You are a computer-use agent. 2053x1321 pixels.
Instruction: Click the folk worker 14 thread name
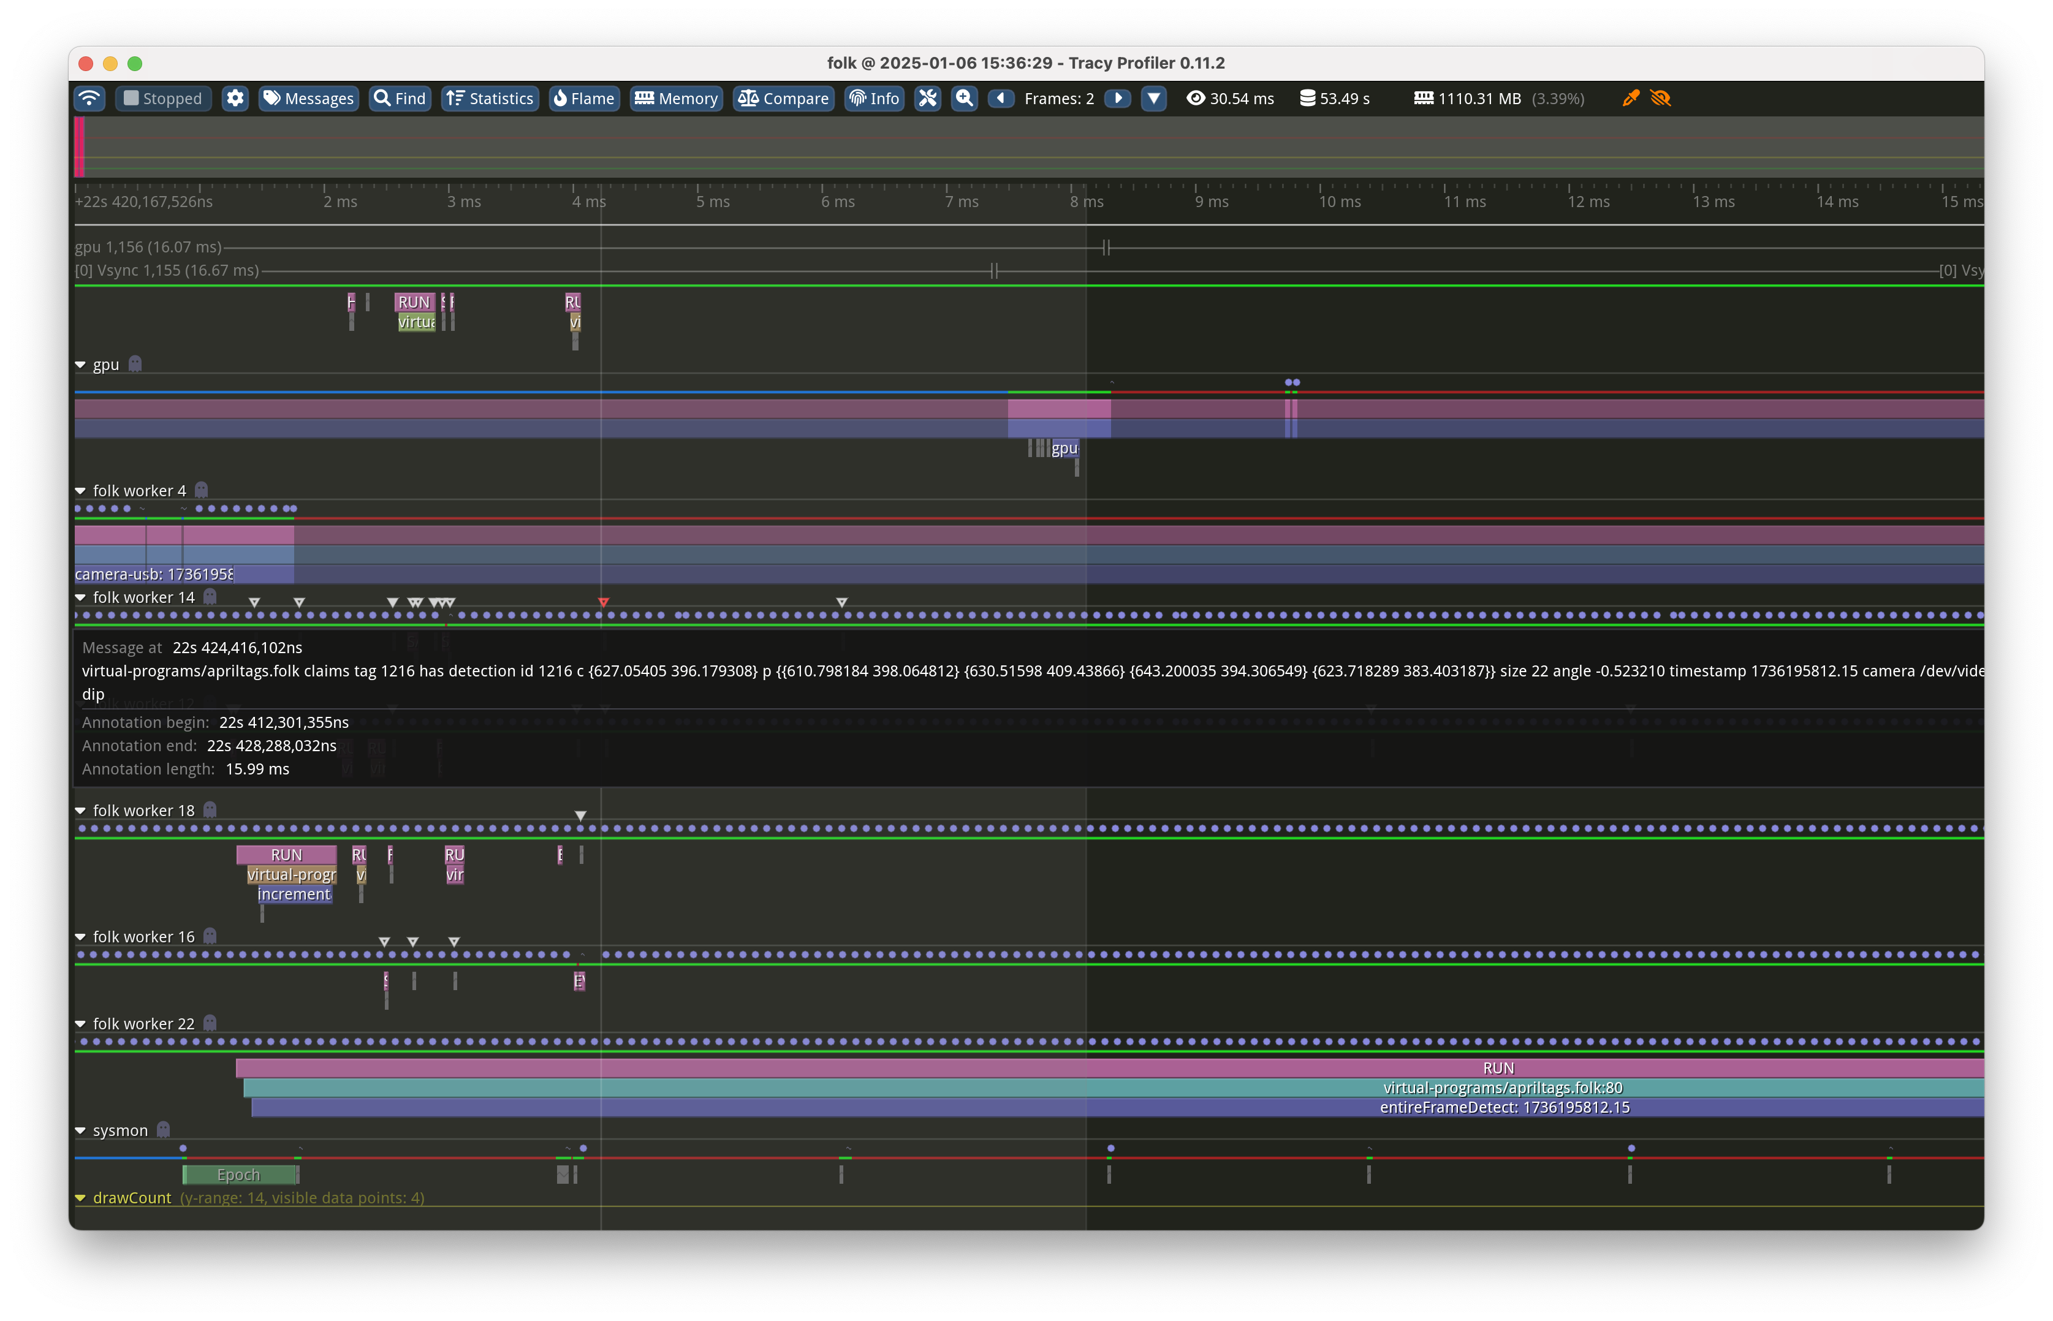point(143,598)
